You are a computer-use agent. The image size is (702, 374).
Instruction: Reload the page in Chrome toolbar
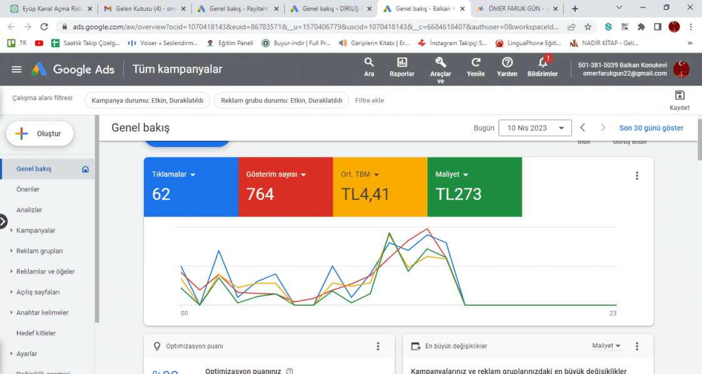click(x=44, y=27)
